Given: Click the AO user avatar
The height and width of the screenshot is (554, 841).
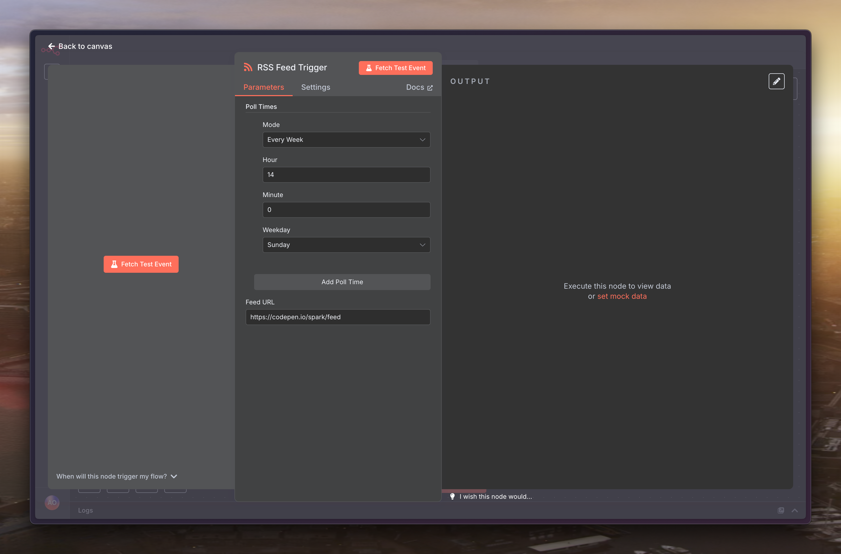Looking at the screenshot, I should pyautogui.click(x=52, y=502).
